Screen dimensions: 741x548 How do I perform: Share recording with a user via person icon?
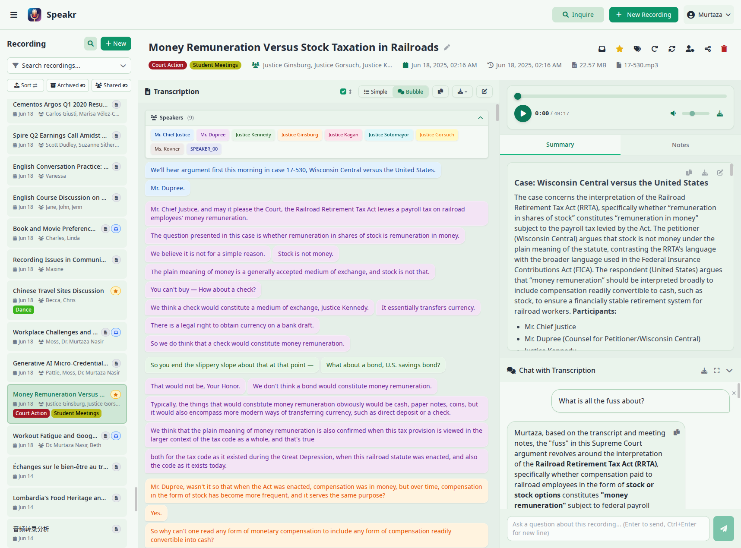tap(690, 49)
